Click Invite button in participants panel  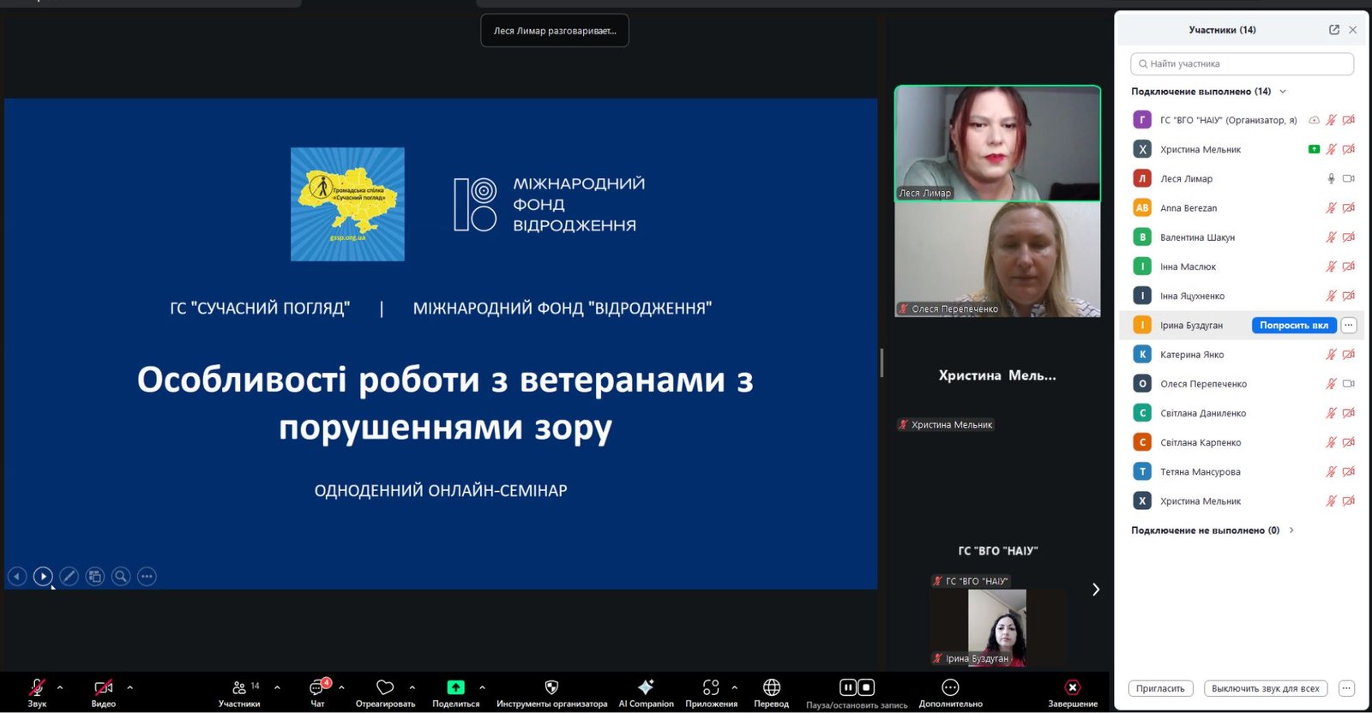(1160, 689)
